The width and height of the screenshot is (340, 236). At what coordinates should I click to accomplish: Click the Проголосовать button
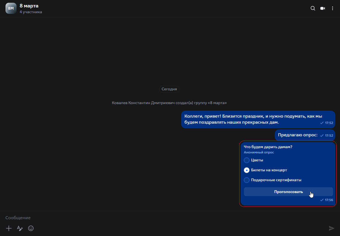point(288,192)
